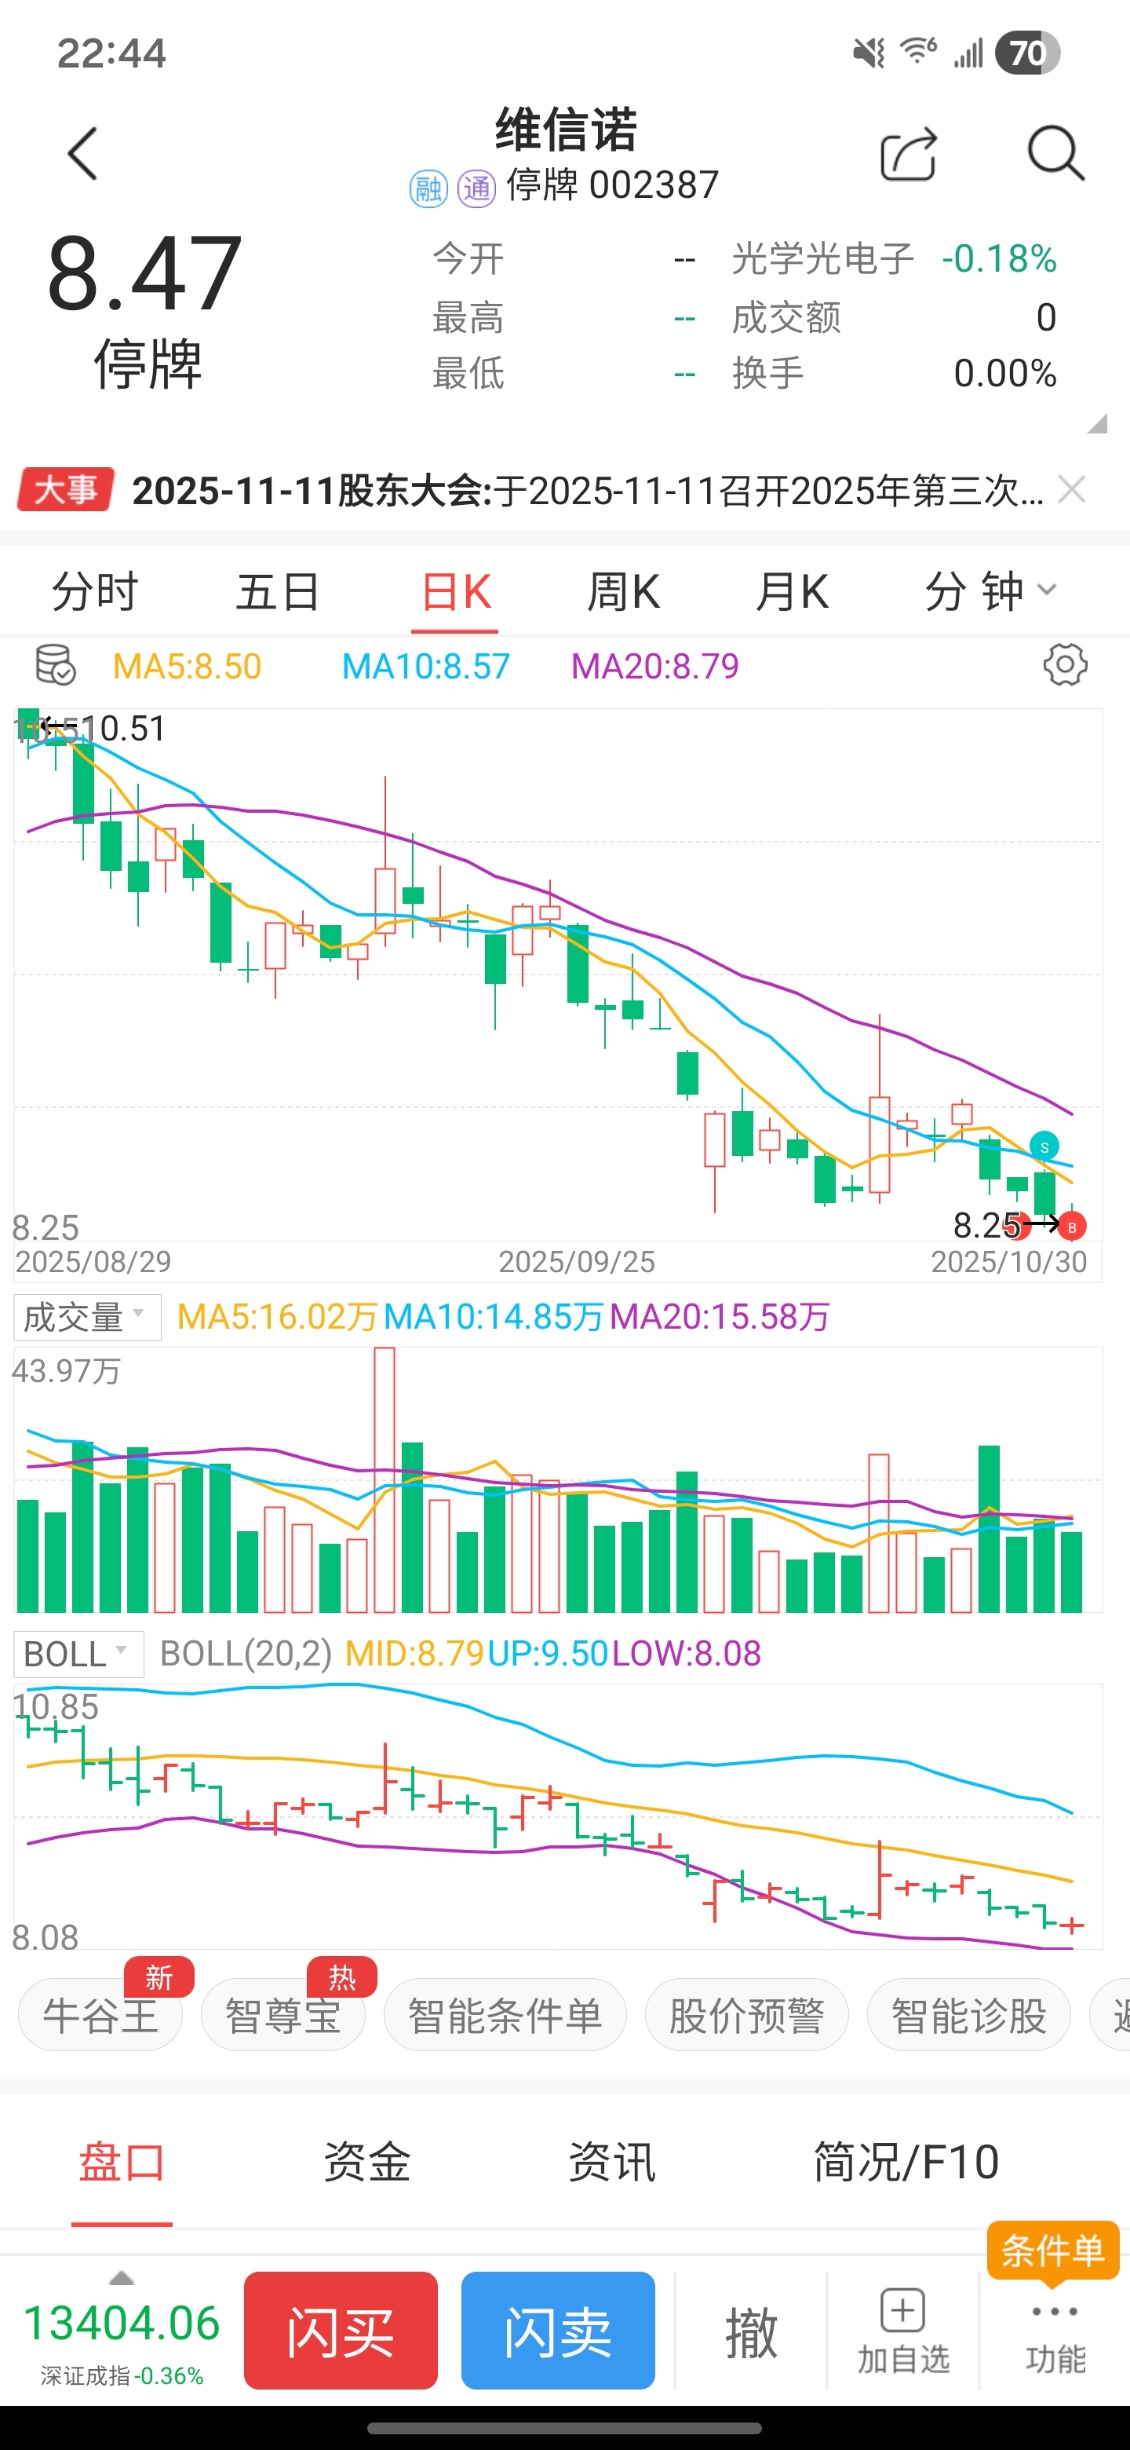Tap the mute icon in status bar
This screenshot has height=2450, width=1130.
(869, 53)
